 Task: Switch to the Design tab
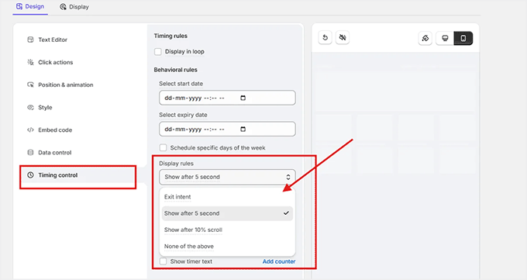pos(30,7)
